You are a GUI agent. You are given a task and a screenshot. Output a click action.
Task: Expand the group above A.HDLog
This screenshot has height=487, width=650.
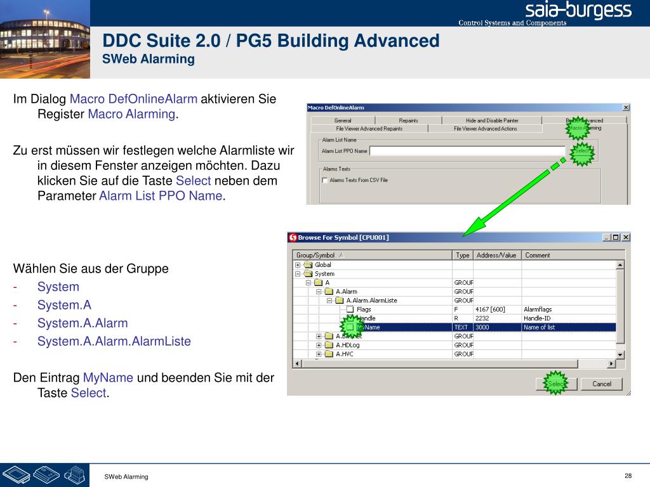pos(319,336)
